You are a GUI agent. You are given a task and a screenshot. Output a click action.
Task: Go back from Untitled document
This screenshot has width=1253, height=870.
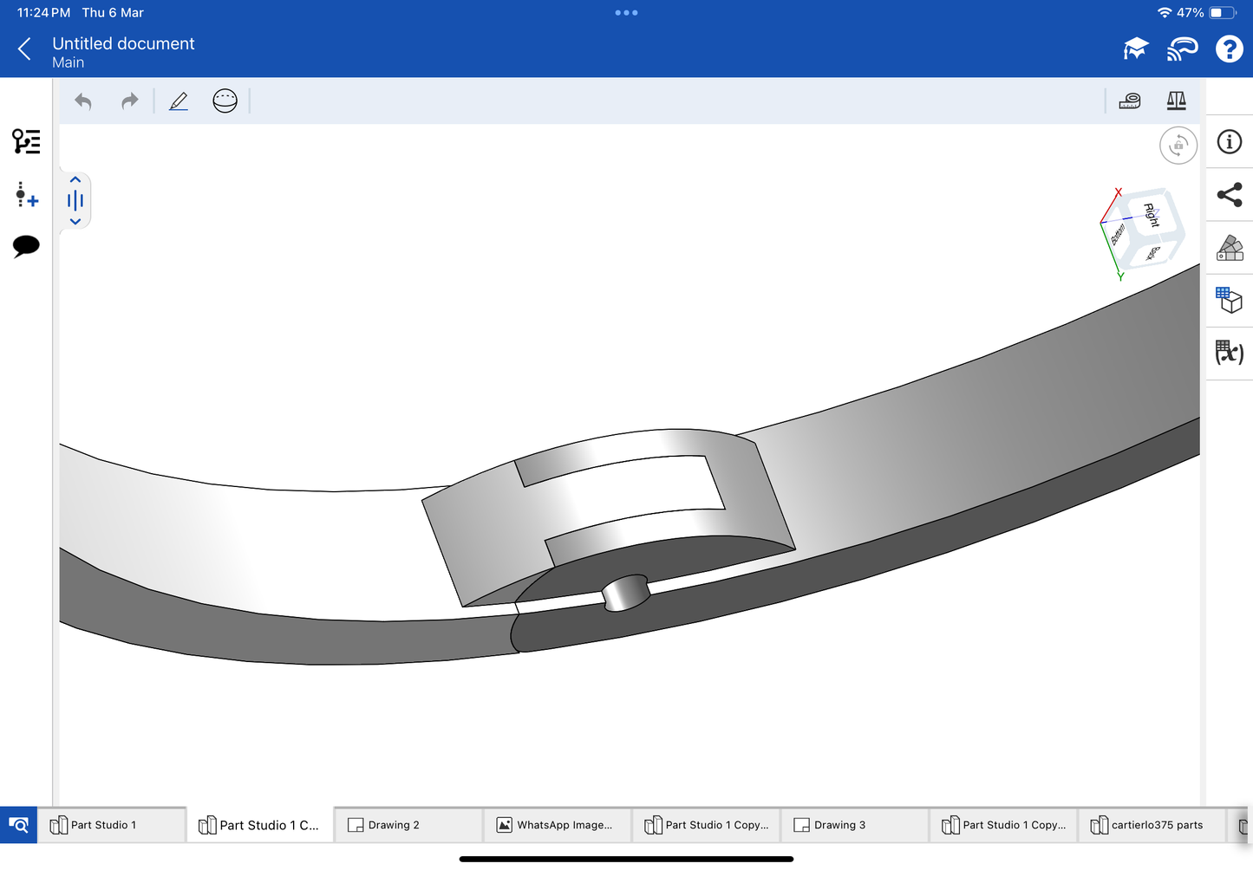pos(24,49)
